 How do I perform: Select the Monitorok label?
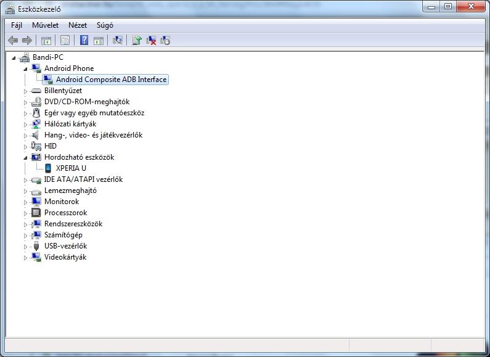pyautogui.click(x=62, y=202)
